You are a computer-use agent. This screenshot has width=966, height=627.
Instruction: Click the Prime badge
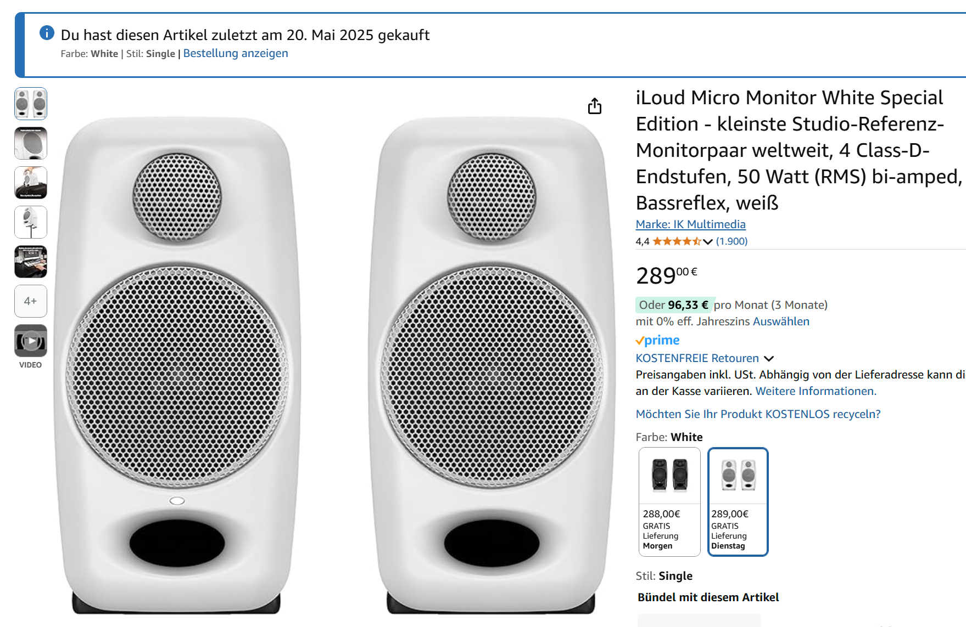657,340
